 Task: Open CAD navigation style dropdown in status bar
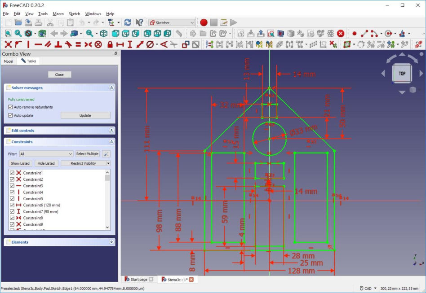pos(368,289)
